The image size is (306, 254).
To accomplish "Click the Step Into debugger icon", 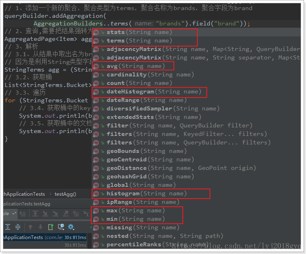I will (x=45, y=214).
